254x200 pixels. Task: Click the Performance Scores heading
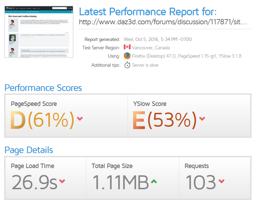[43, 88]
